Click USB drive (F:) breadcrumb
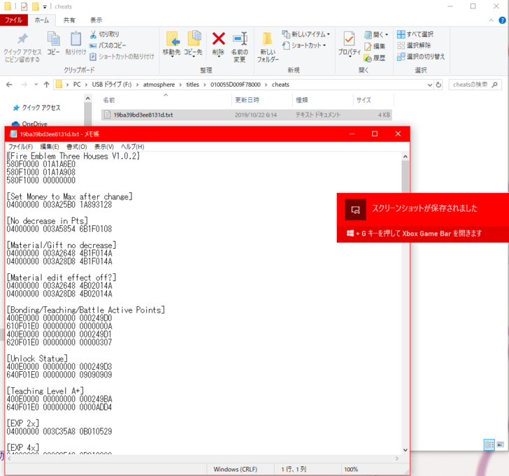Viewport: 509px width, 476px height. 112,85
